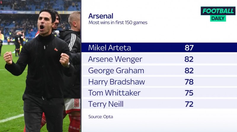The width and height of the screenshot is (237, 132).
Task: Click Harry Bradshaw's 78 wins number
Action: (x=189, y=82)
